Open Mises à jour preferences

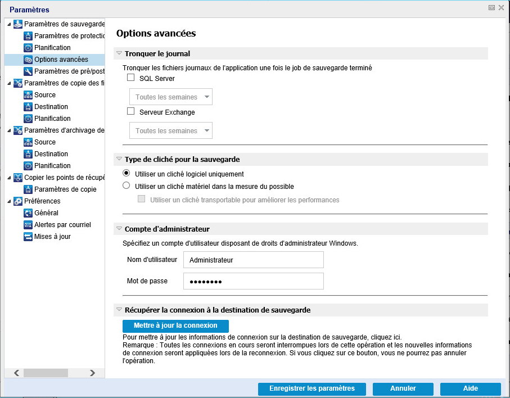coord(52,237)
